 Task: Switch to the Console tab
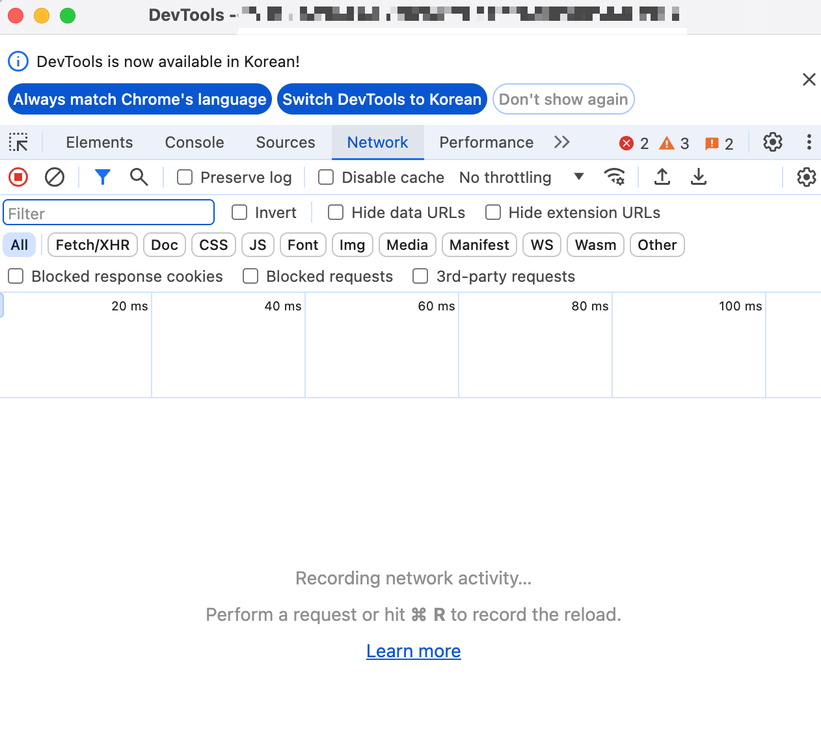(195, 142)
